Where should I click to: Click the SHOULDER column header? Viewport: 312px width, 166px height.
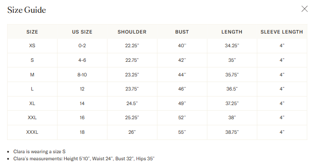point(132,32)
